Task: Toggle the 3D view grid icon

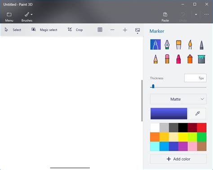Action: click(x=100, y=30)
